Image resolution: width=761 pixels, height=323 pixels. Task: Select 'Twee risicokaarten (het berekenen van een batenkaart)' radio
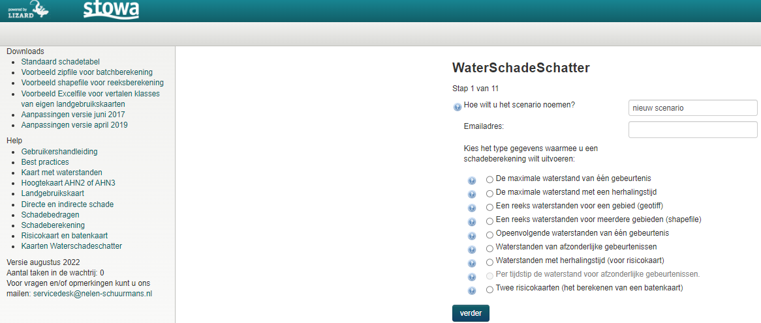click(x=489, y=290)
